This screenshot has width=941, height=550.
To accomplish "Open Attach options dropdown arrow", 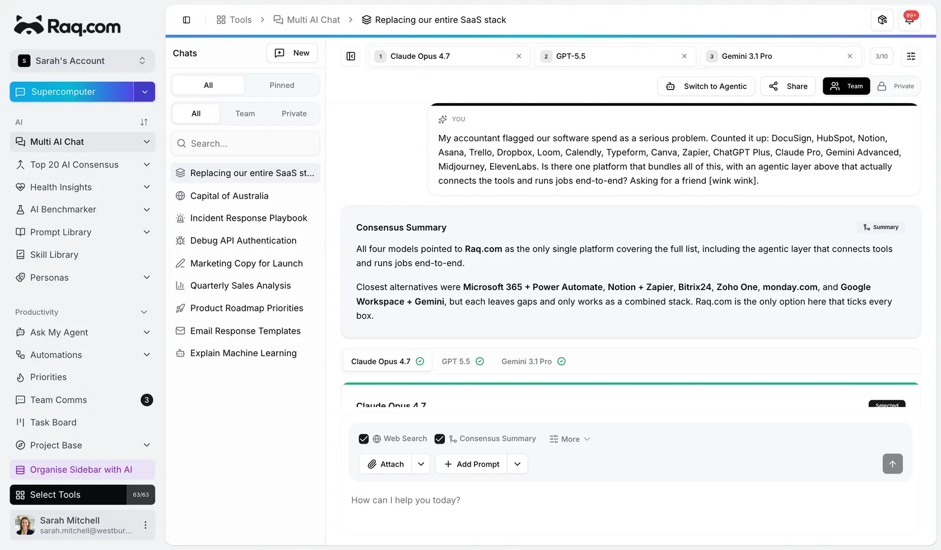I will coord(421,464).
